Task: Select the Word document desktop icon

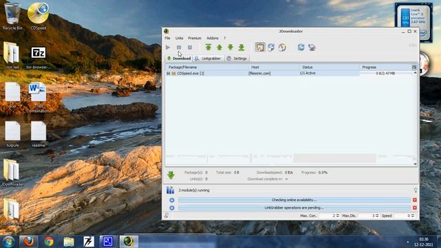Action: (x=38, y=97)
